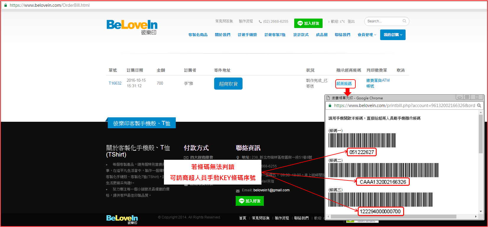
Task: Click the main browser address bar URL
Action: click(50, 5)
